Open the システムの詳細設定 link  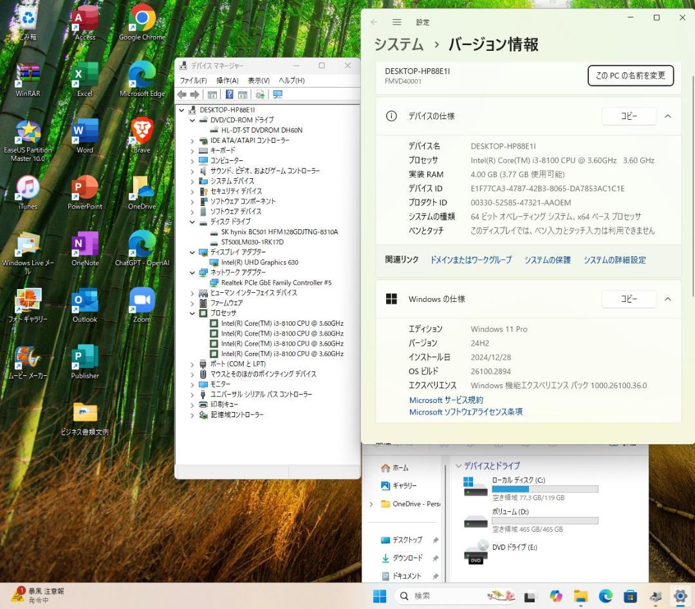click(x=614, y=260)
